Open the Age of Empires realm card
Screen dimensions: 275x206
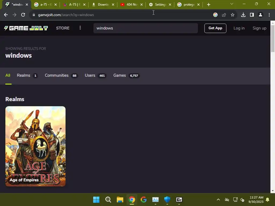35,146
